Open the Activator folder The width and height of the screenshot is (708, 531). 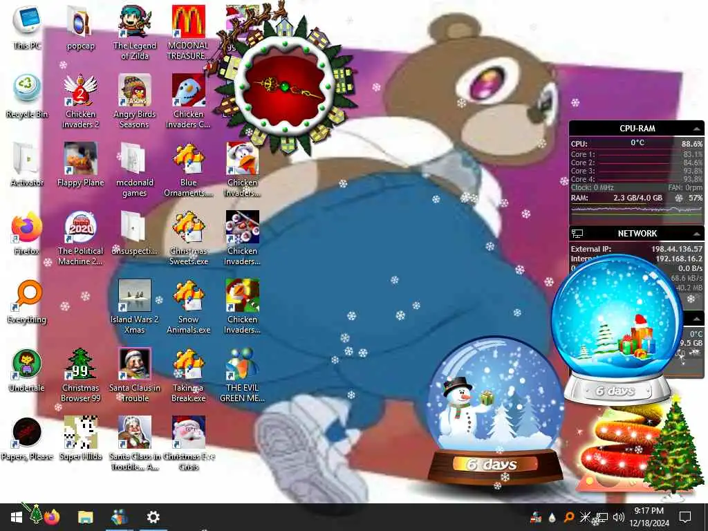coord(27,165)
